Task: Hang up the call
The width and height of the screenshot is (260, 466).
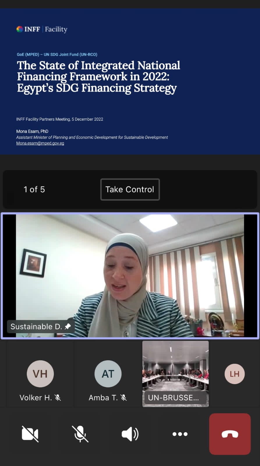Action: [230, 434]
